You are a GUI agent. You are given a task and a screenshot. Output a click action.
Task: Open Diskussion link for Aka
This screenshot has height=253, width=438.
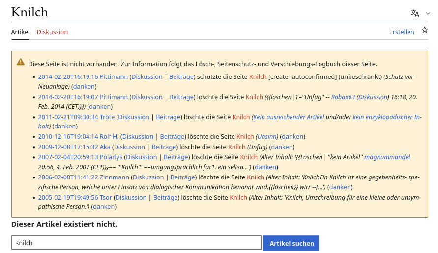click(x=129, y=147)
